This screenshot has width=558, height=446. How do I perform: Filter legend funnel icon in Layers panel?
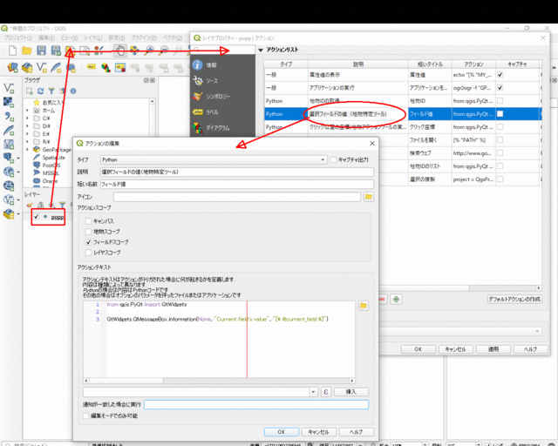click(x=62, y=206)
